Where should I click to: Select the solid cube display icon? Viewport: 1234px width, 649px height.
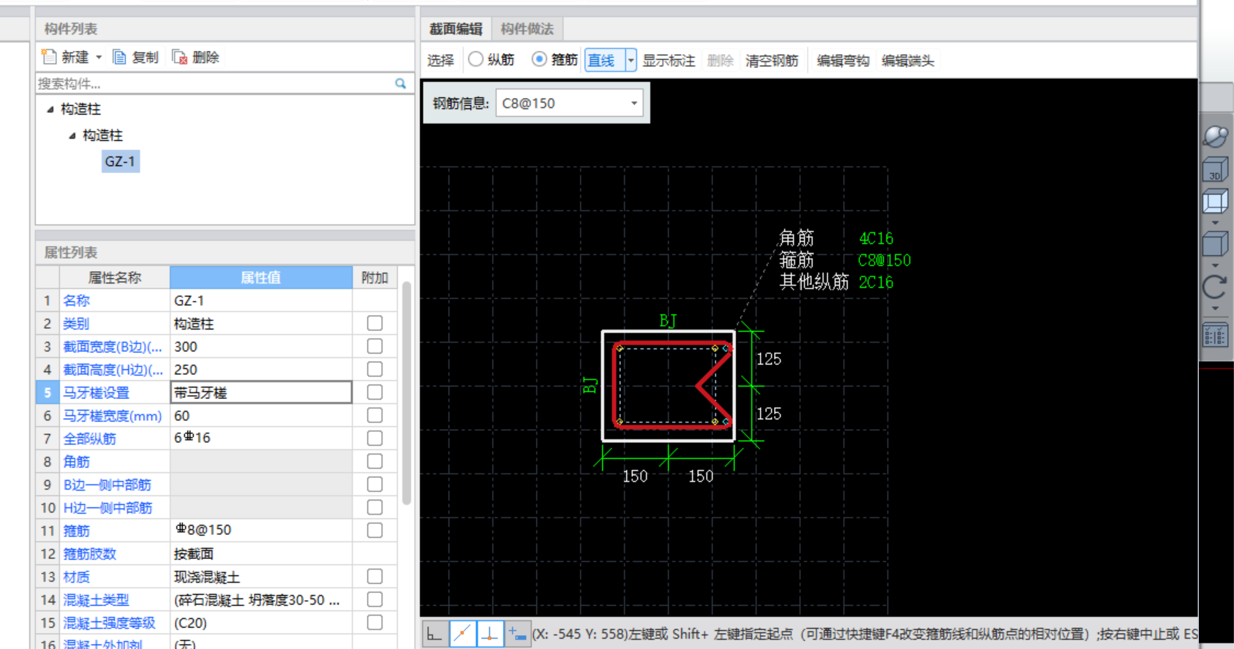[1215, 244]
